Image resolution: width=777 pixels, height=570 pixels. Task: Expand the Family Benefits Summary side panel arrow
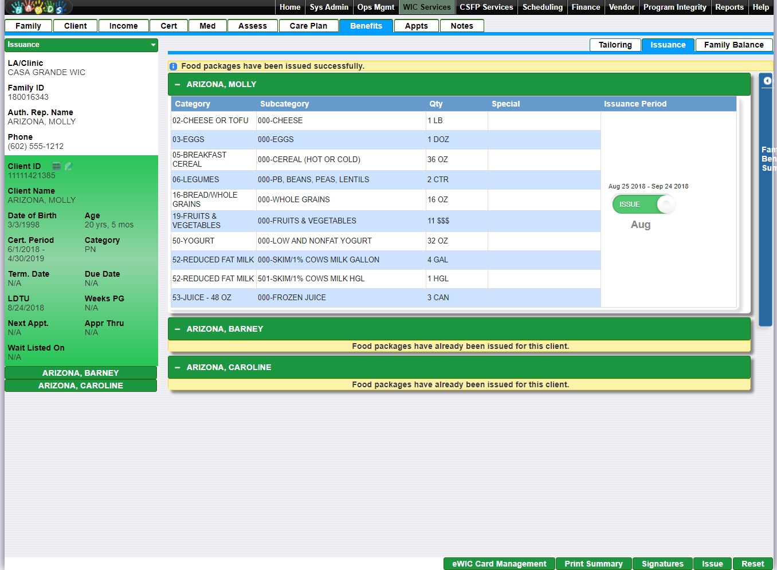click(x=767, y=81)
